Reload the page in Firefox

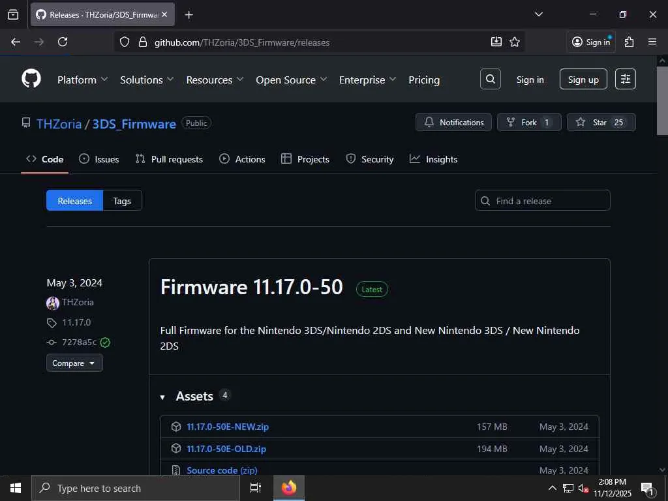[x=63, y=42]
